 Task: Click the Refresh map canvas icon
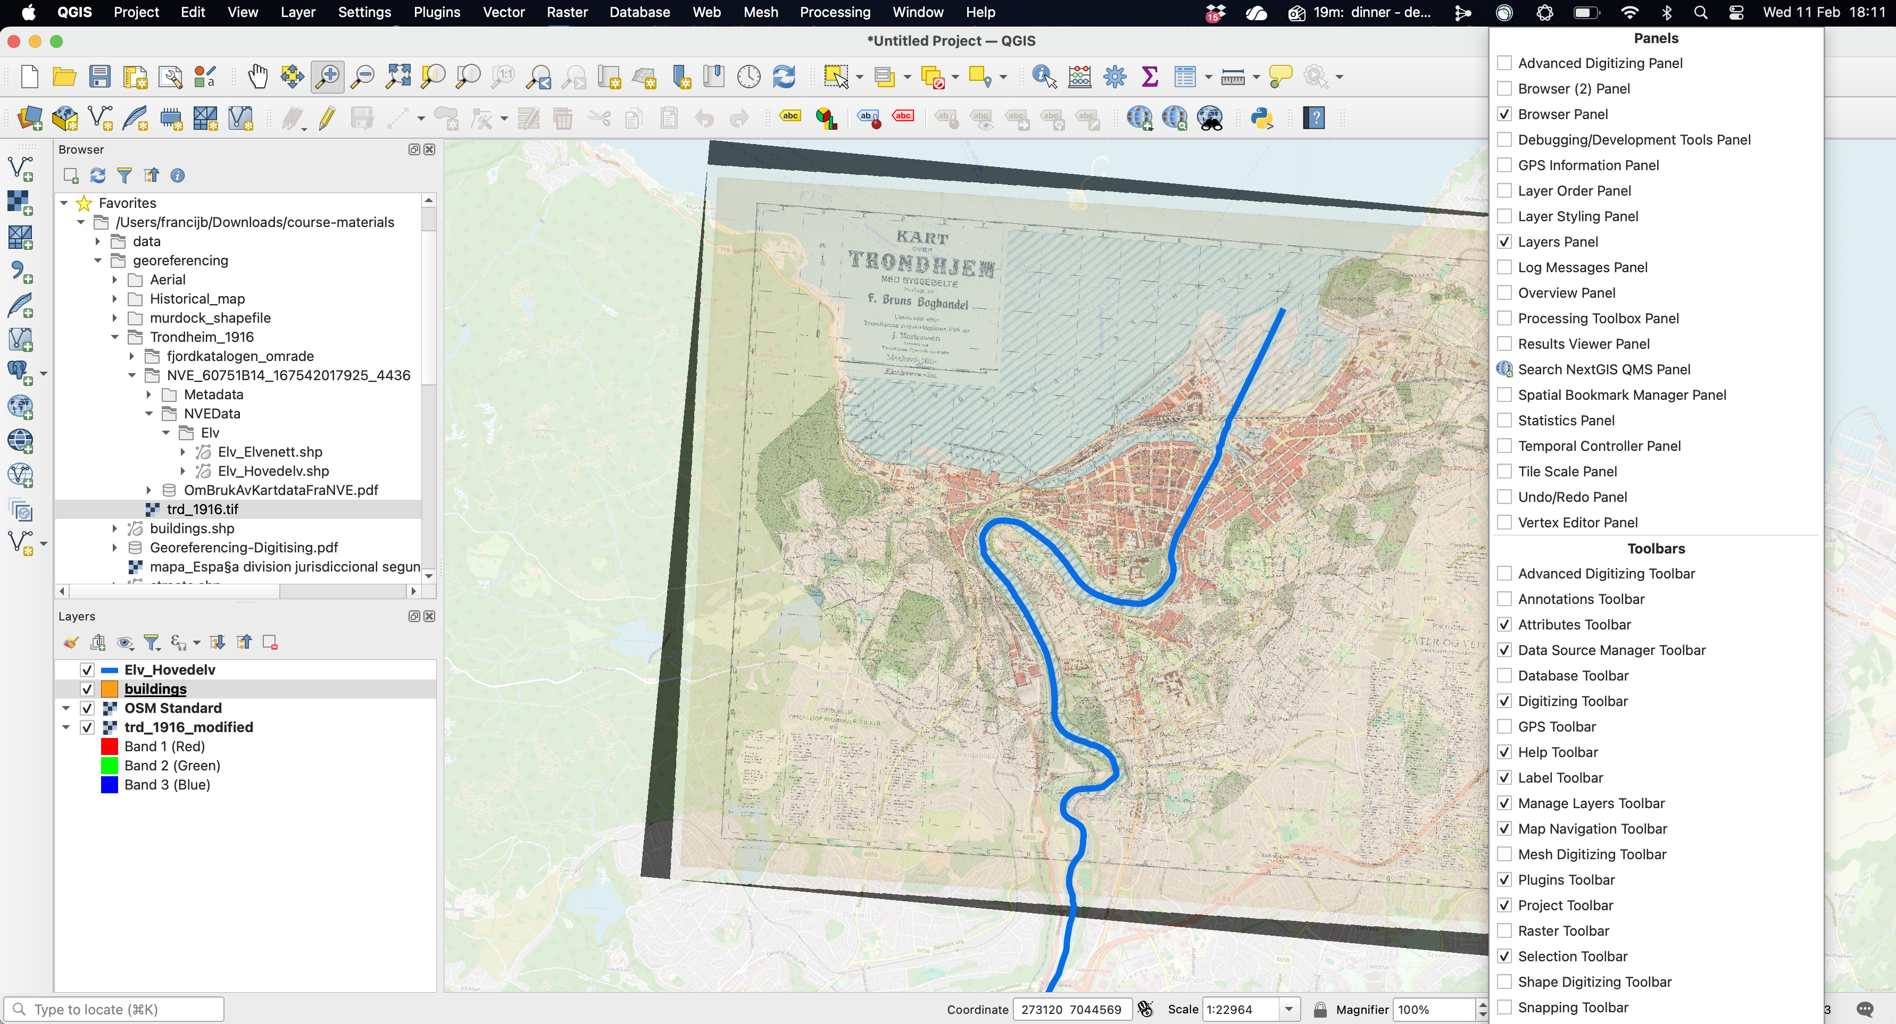pyautogui.click(x=784, y=77)
